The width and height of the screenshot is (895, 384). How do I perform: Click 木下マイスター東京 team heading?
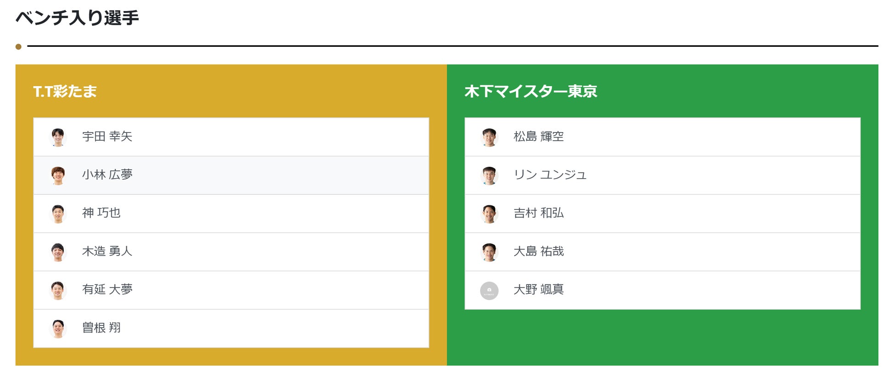(531, 91)
